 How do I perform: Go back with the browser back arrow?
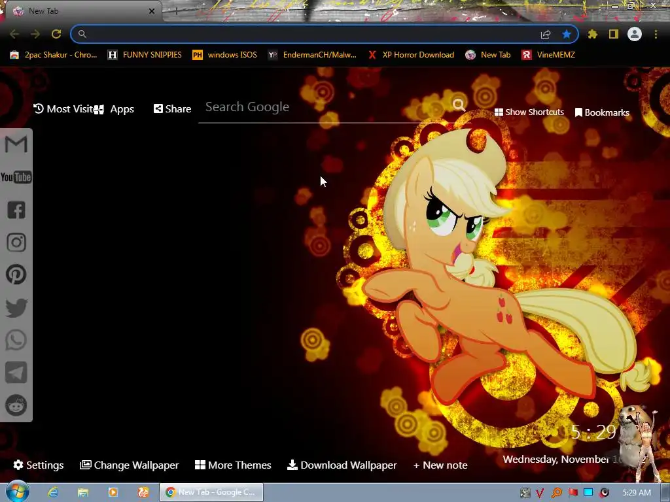tap(14, 34)
